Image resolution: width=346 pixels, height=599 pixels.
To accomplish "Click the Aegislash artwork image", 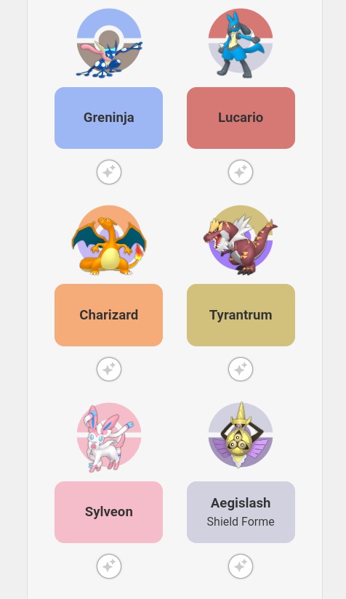I will click(241, 436).
